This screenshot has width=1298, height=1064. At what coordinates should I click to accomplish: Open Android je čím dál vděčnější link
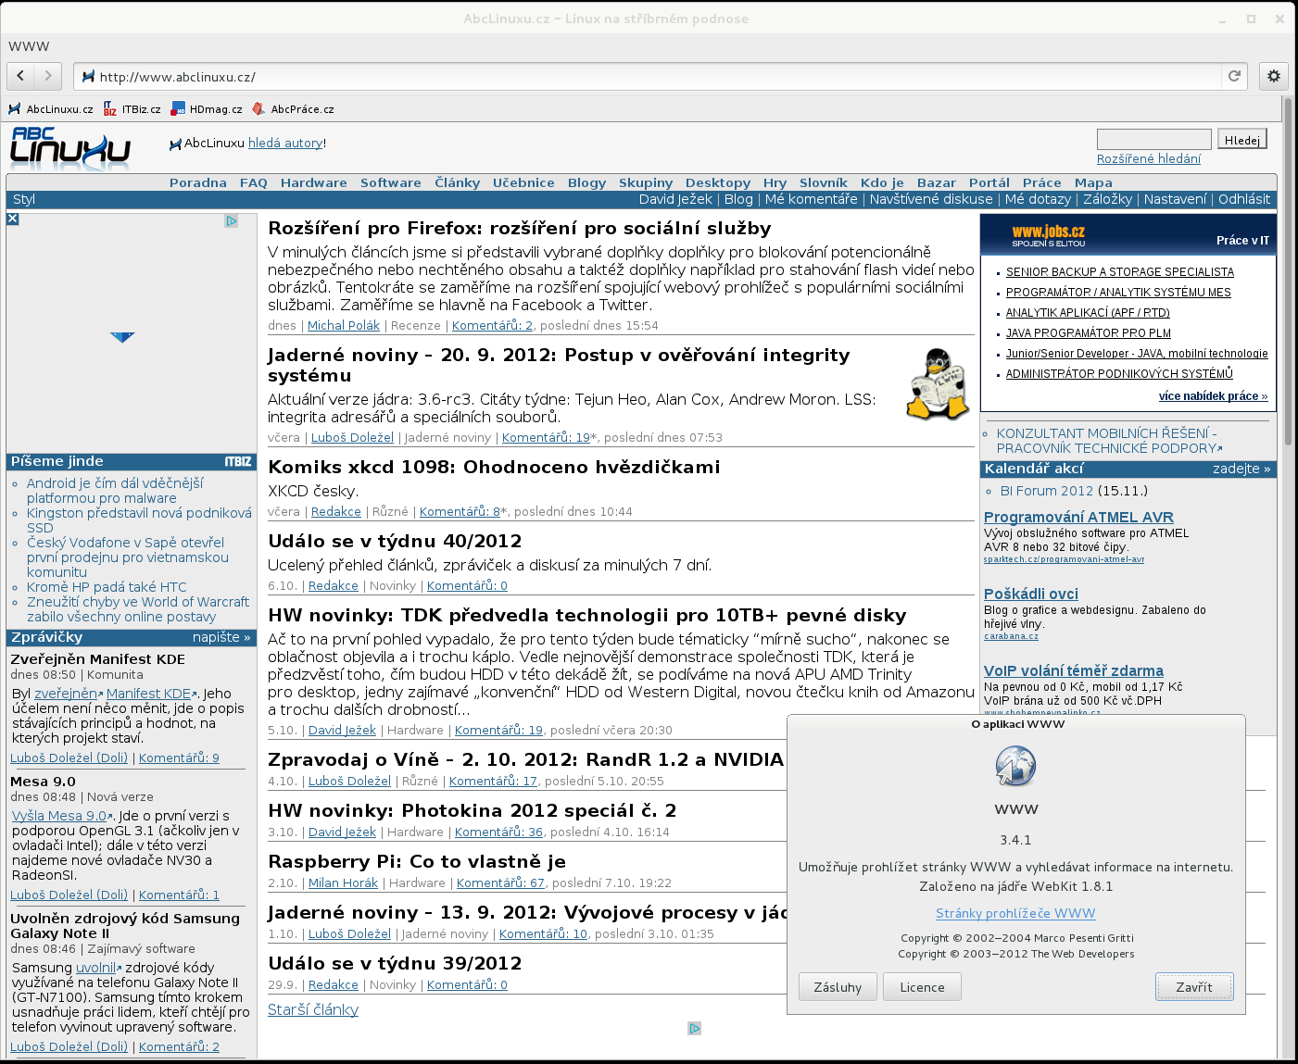115,490
